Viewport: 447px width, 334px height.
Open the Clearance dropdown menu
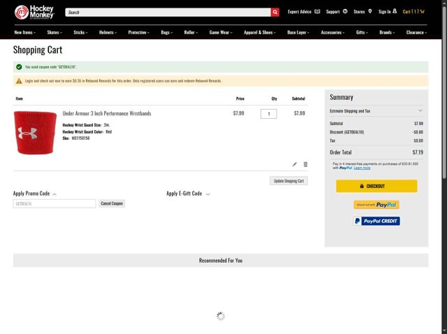tap(416, 33)
